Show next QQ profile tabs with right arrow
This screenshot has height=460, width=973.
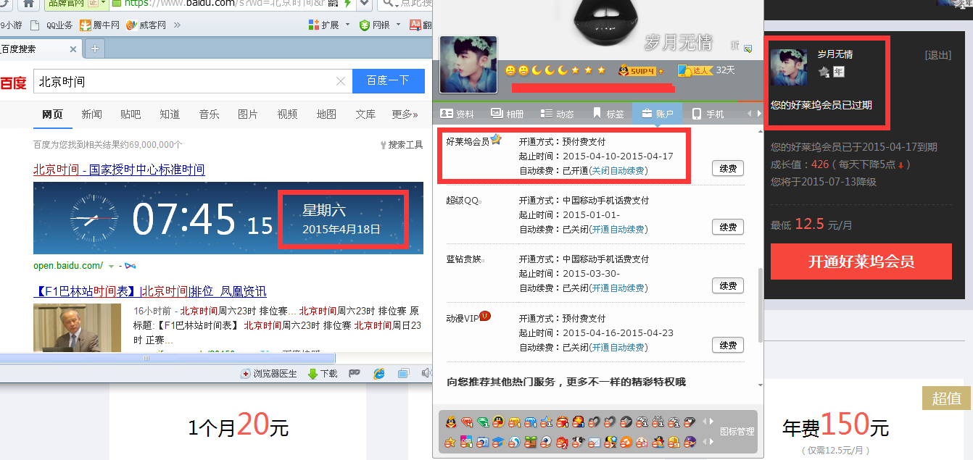click(x=759, y=114)
